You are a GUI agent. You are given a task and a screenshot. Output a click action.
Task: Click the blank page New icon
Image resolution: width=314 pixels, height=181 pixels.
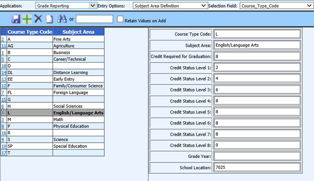coord(49,19)
